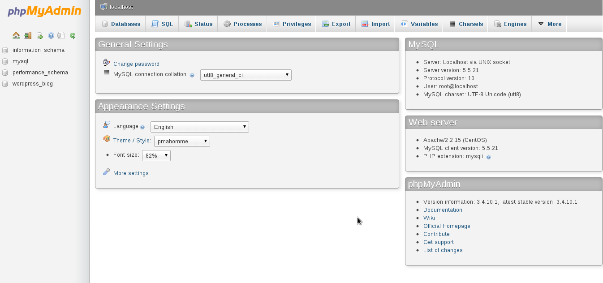Click the help icon next to connection collation
The height and width of the screenshot is (283, 603).
[x=192, y=75]
